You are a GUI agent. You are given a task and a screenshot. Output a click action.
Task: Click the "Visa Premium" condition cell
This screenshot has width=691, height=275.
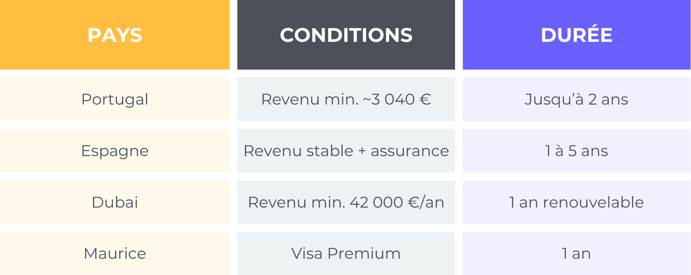(346, 253)
